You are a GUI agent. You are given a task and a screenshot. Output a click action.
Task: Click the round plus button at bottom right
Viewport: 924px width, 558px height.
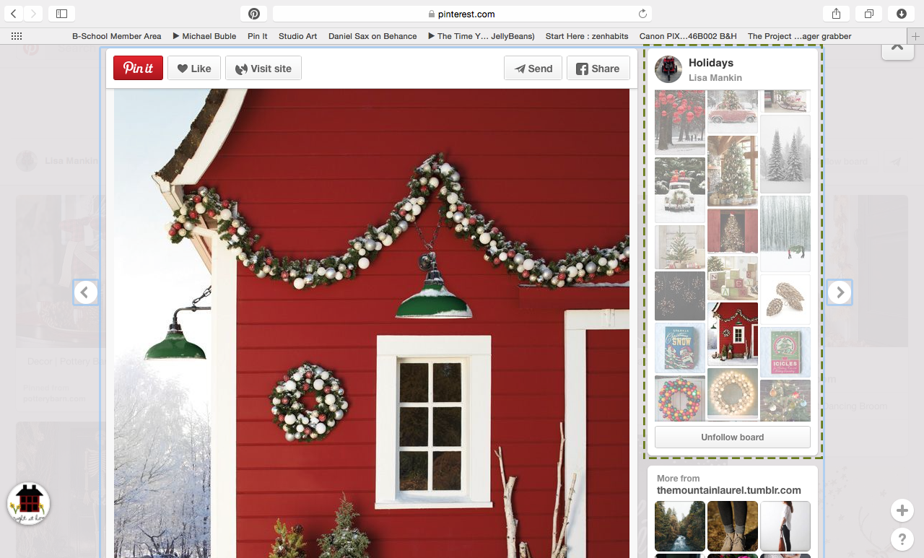(x=902, y=511)
